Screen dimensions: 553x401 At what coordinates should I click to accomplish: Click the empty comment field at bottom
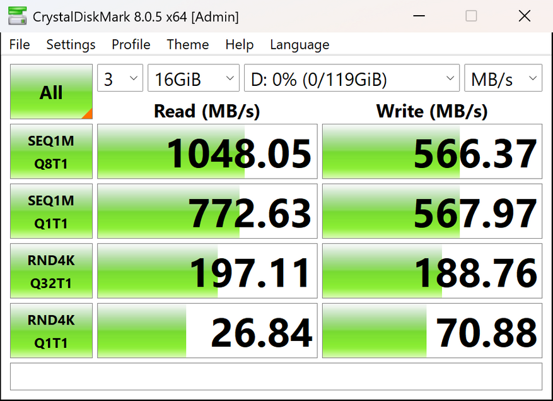tap(276, 376)
